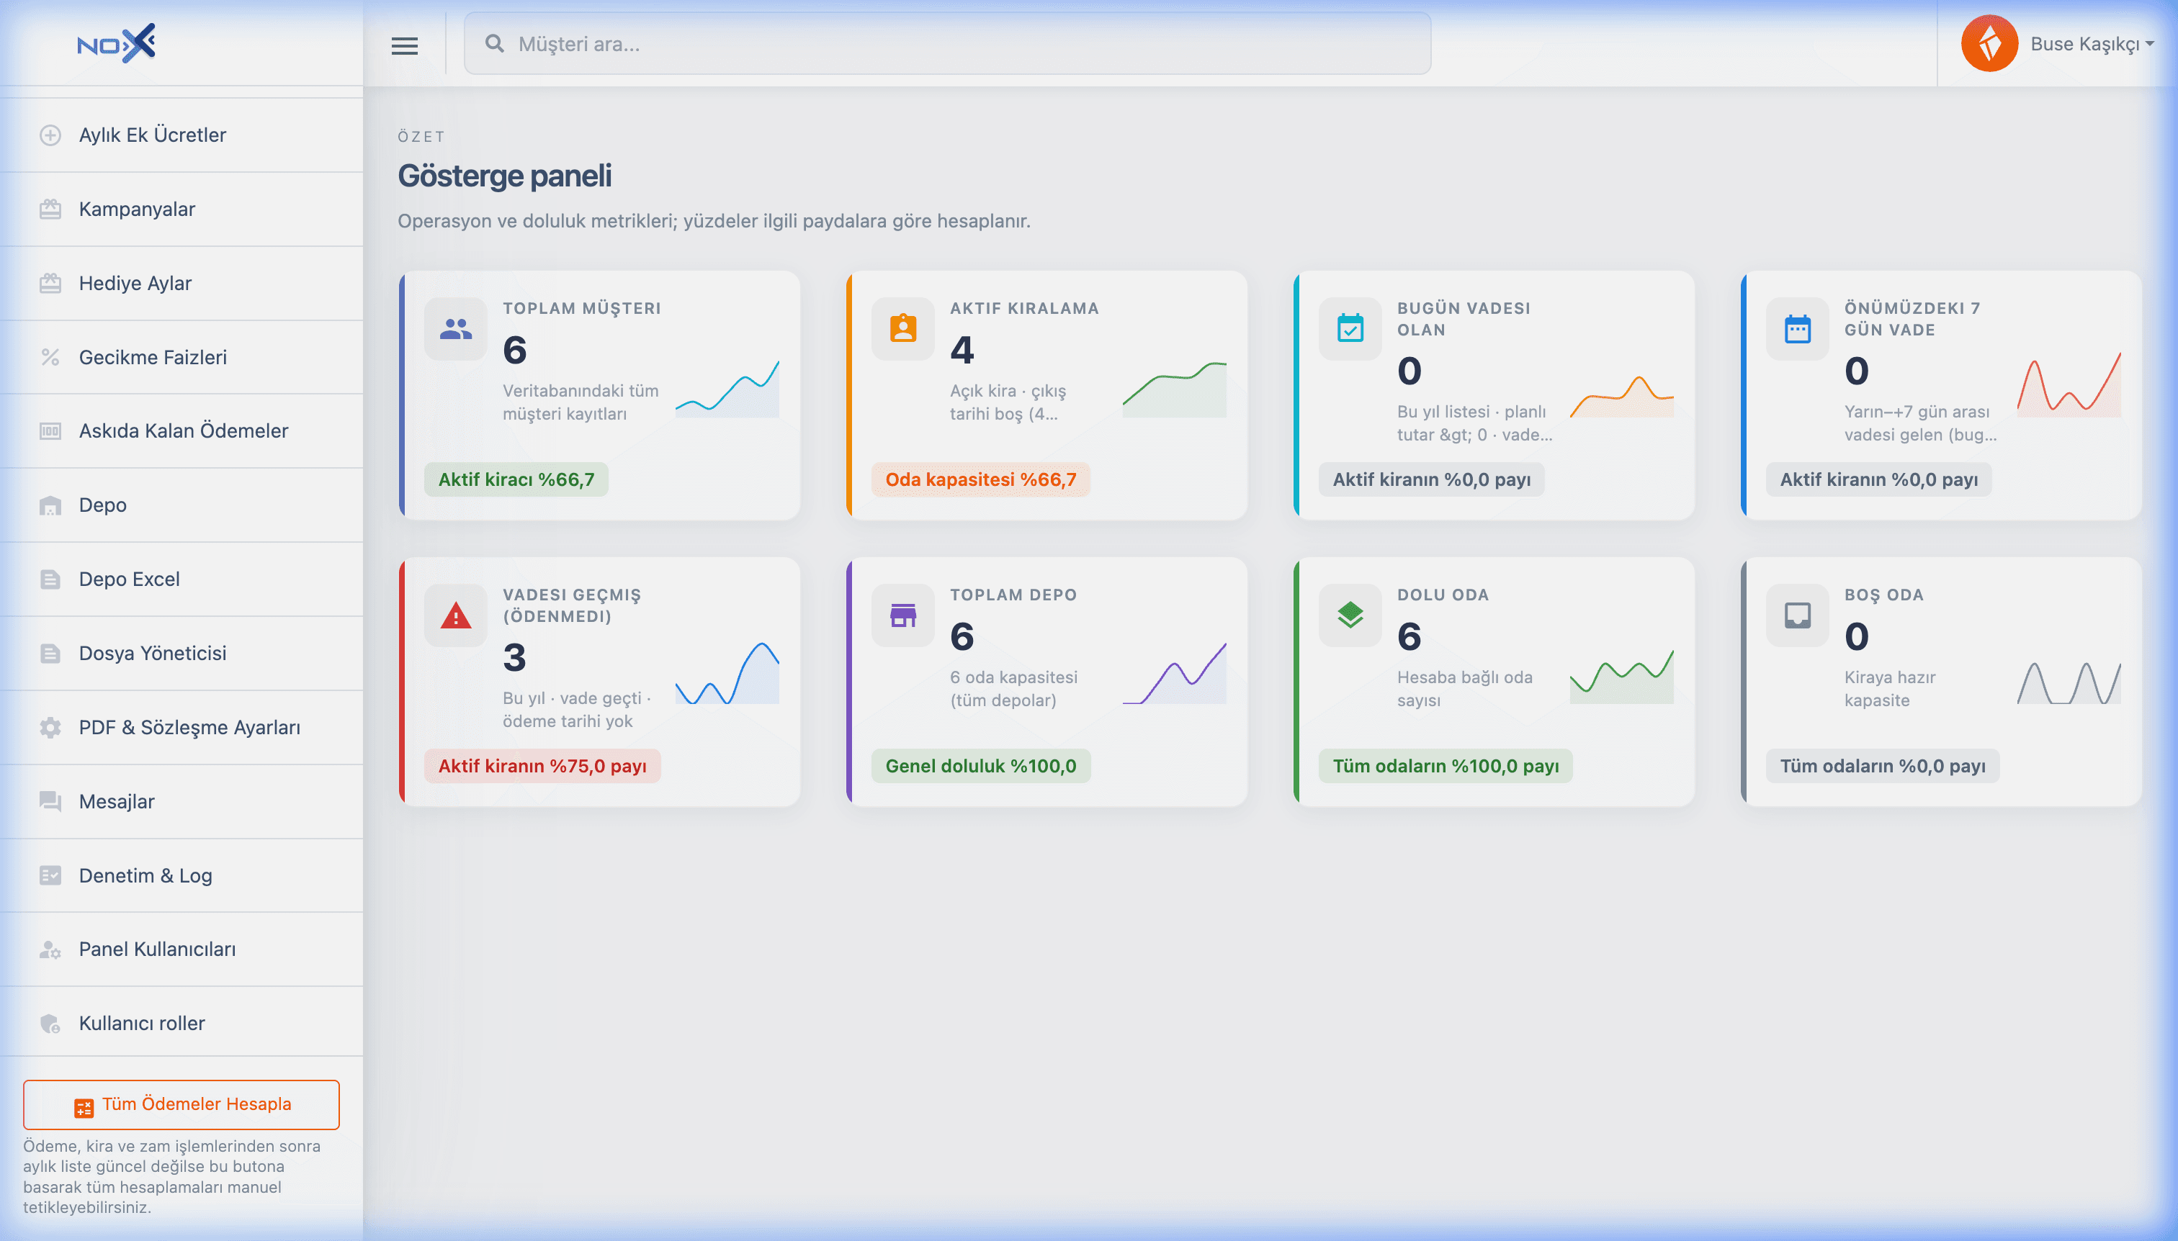Image resolution: width=2178 pixels, height=1241 pixels.
Task: Focus the Müşteri ara search field
Action: coord(946,43)
